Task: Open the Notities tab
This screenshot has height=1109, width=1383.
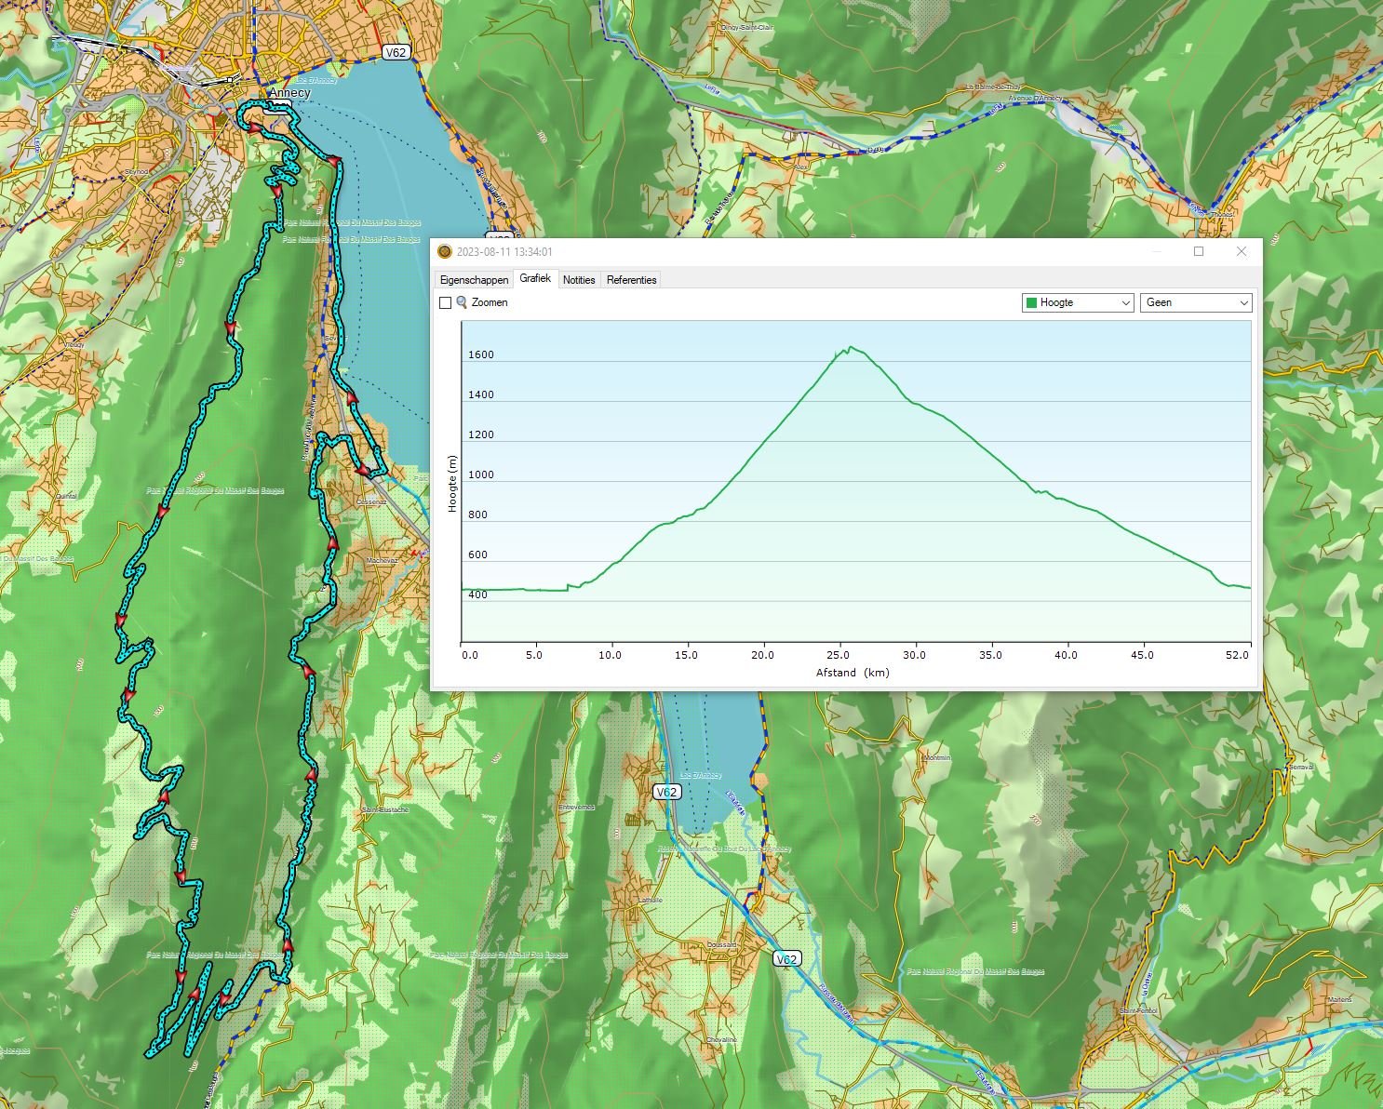Action: (579, 280)
